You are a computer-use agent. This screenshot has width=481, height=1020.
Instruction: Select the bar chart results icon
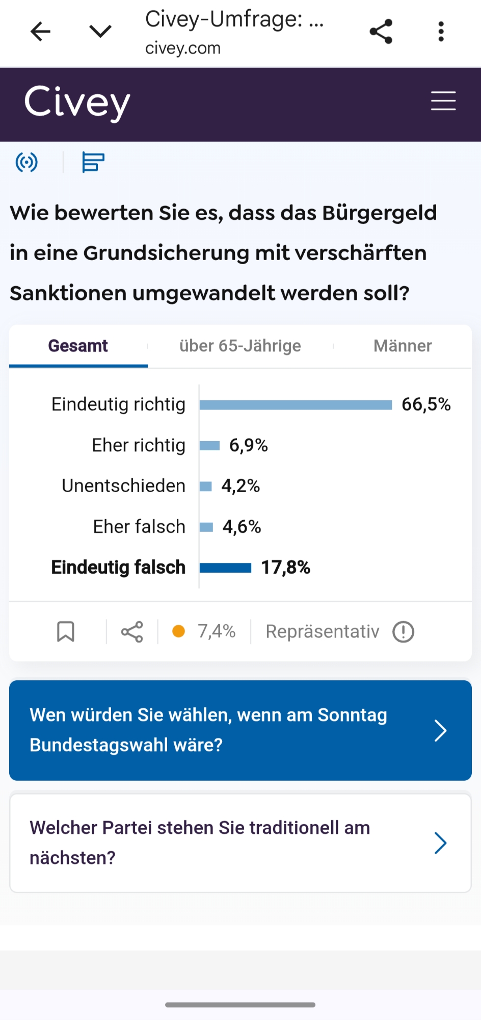point(93,163)
